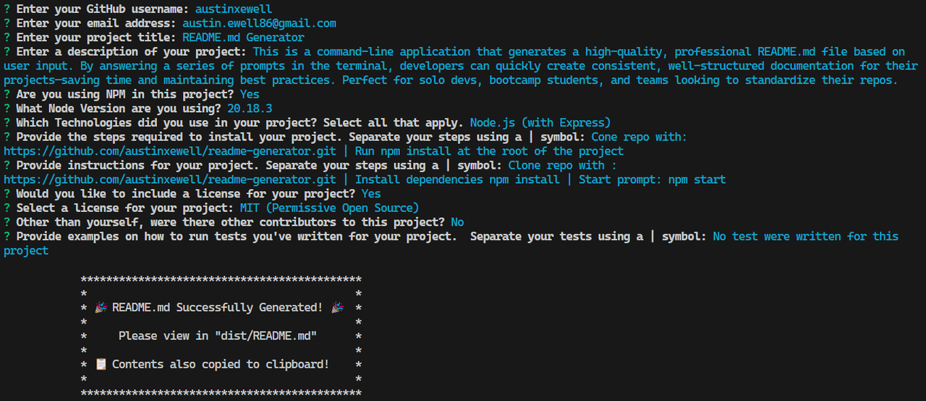
Task: Click the project title answer README.md Generator
Action: pyautogui.click(x=243, y=38)
